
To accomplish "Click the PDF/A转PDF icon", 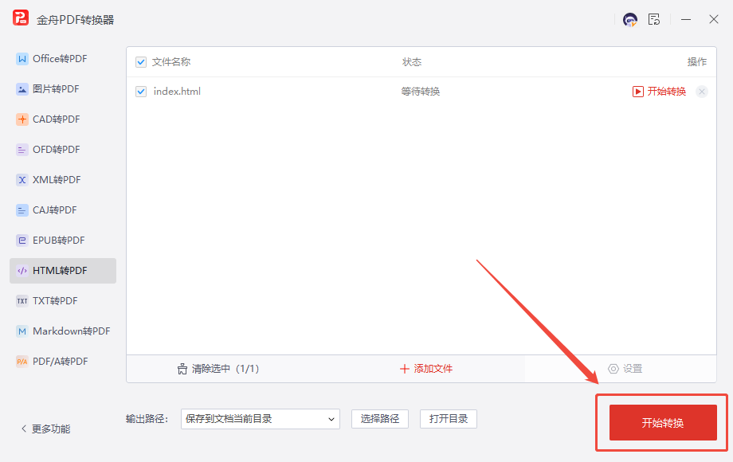I will click(x=22, y=362).
